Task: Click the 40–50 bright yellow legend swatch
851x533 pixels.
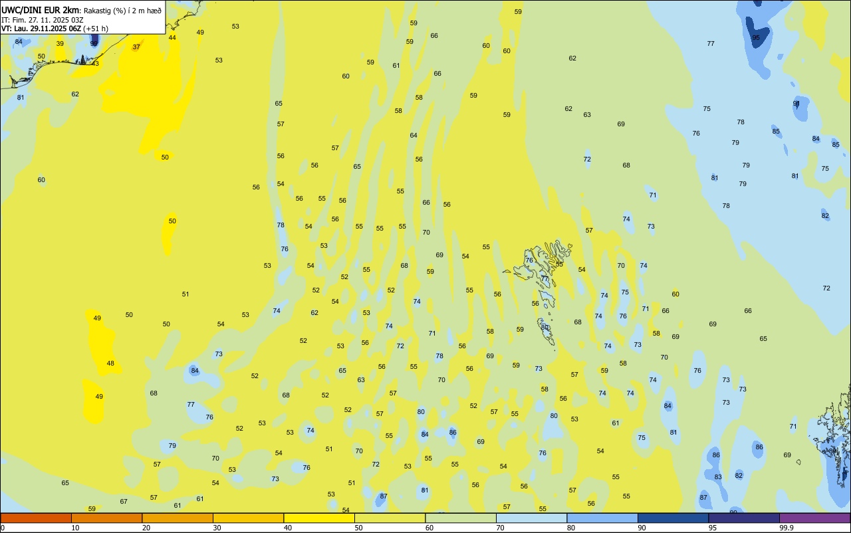Action: click(319, 518)
